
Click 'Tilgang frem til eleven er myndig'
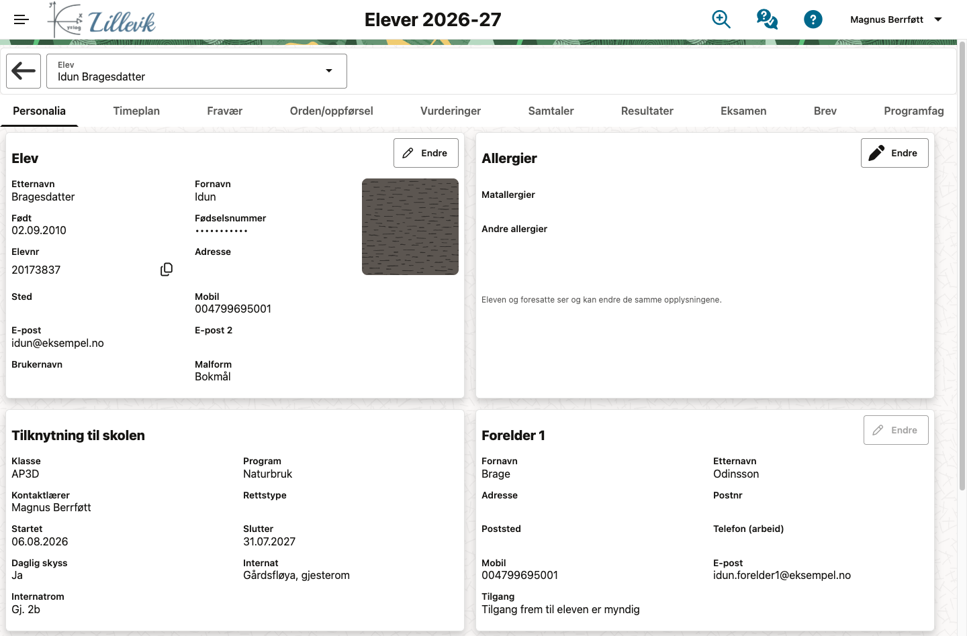pyautogui.click(x=561, y=610)
